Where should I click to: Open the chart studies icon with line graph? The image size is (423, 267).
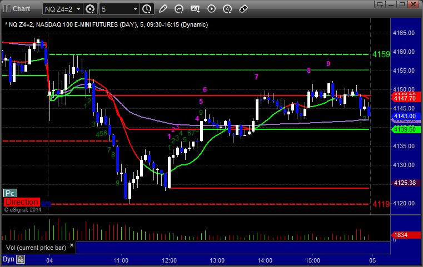pos(179,9)
